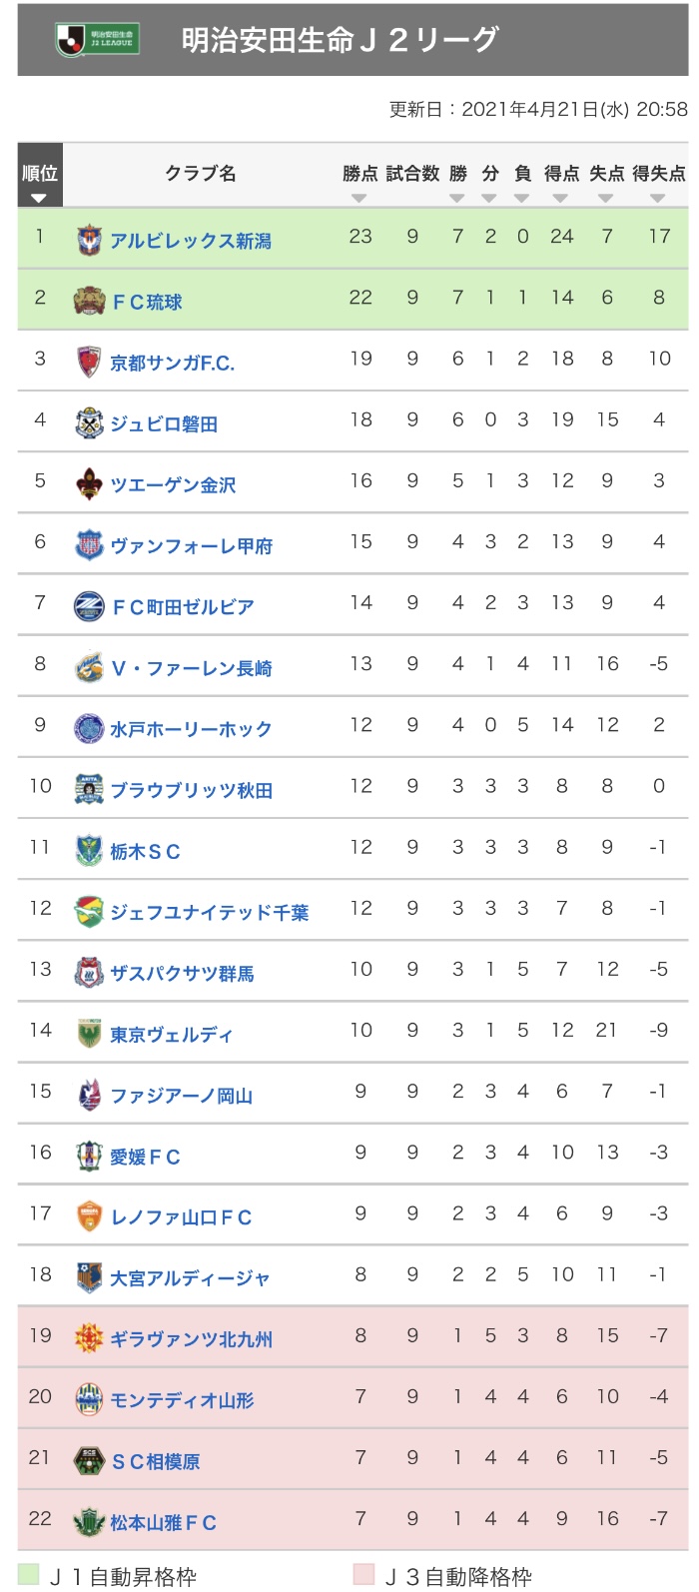Image resolution: width=699 pixels, height=1592 pixels.
Task: Click the FC琉球 club emblem
Action: 90,301
